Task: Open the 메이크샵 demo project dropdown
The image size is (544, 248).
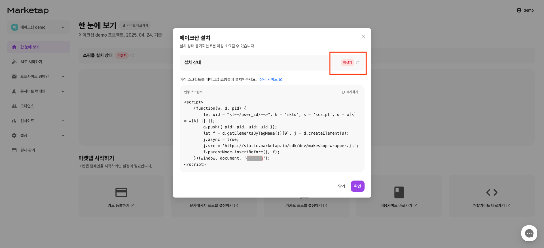Action: pos(39,27)
